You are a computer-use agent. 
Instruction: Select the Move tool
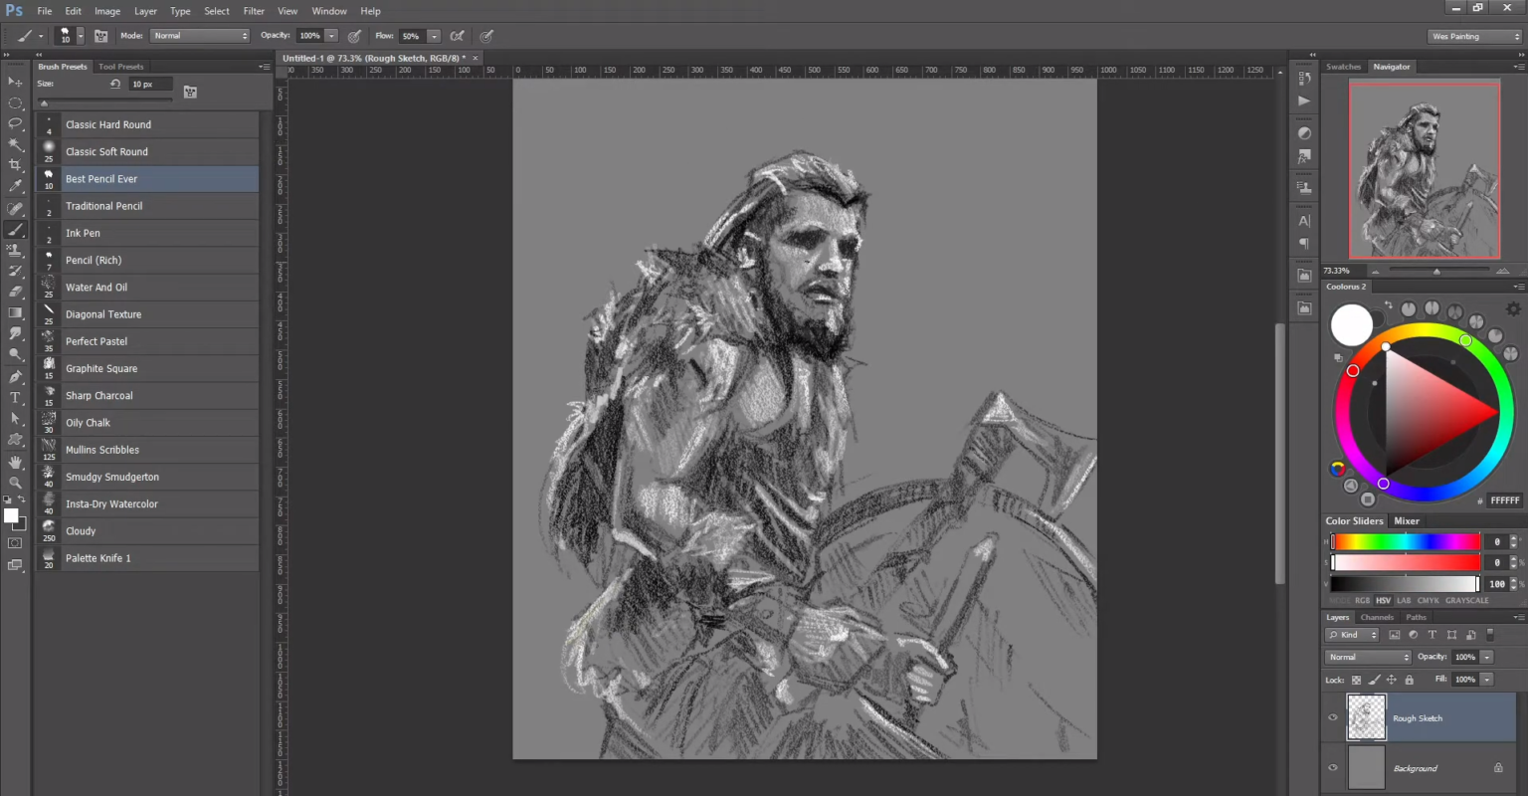(15, 79)
